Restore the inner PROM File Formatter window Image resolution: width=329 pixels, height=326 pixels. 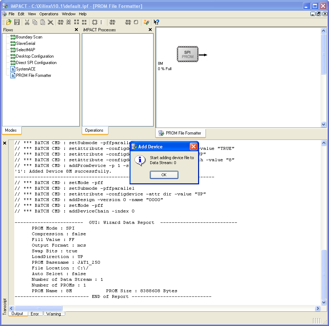pyautogui.click(x=319, y=14)
